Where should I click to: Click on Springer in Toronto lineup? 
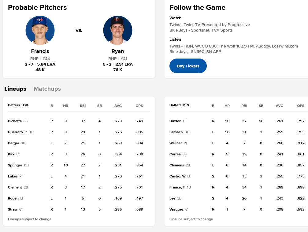(15, 165)
